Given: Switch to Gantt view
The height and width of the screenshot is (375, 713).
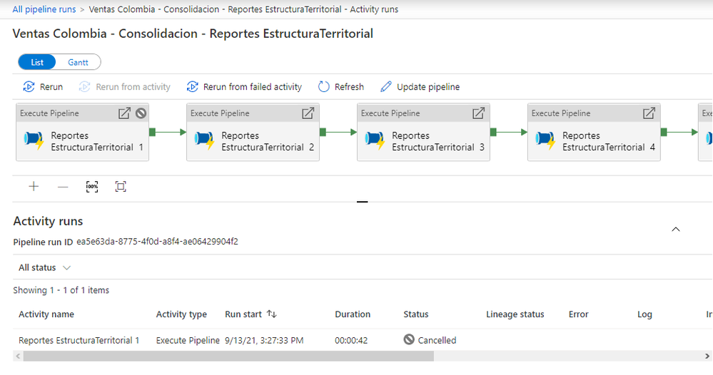Looking at the screenshot, I should click(x=78, y=63).
